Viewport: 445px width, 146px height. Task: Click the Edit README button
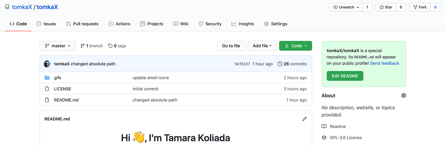pyautogui.click(x=345, y=76)
